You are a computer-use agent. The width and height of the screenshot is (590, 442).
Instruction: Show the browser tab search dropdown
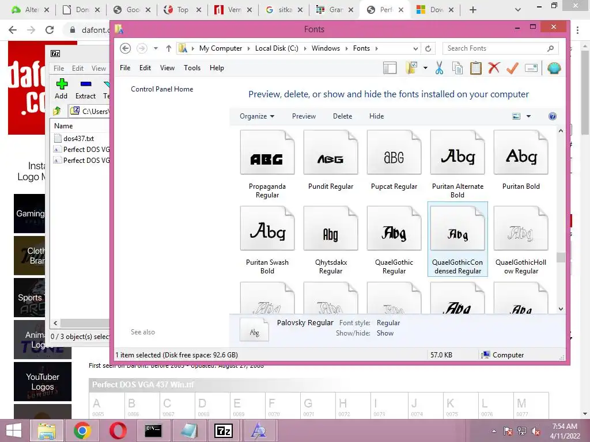coord(518,10)
